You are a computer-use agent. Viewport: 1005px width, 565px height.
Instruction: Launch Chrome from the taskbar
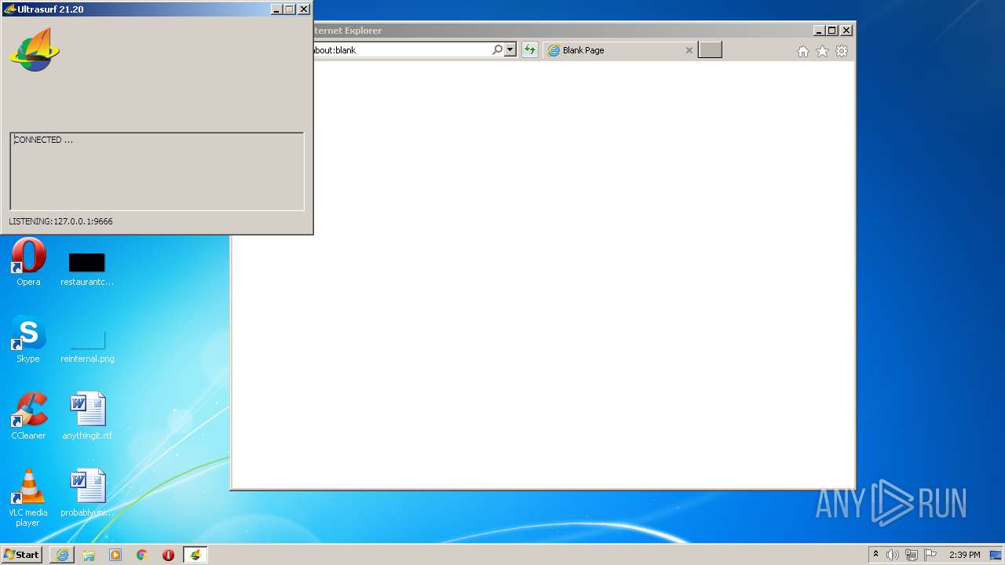tap(142, 555)
